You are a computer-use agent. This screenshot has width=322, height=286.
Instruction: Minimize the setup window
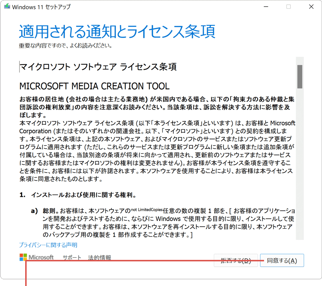coord(266,7)
